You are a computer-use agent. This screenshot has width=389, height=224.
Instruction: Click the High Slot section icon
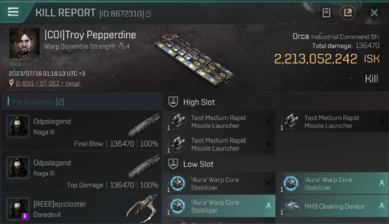click(x=173, y=102)
